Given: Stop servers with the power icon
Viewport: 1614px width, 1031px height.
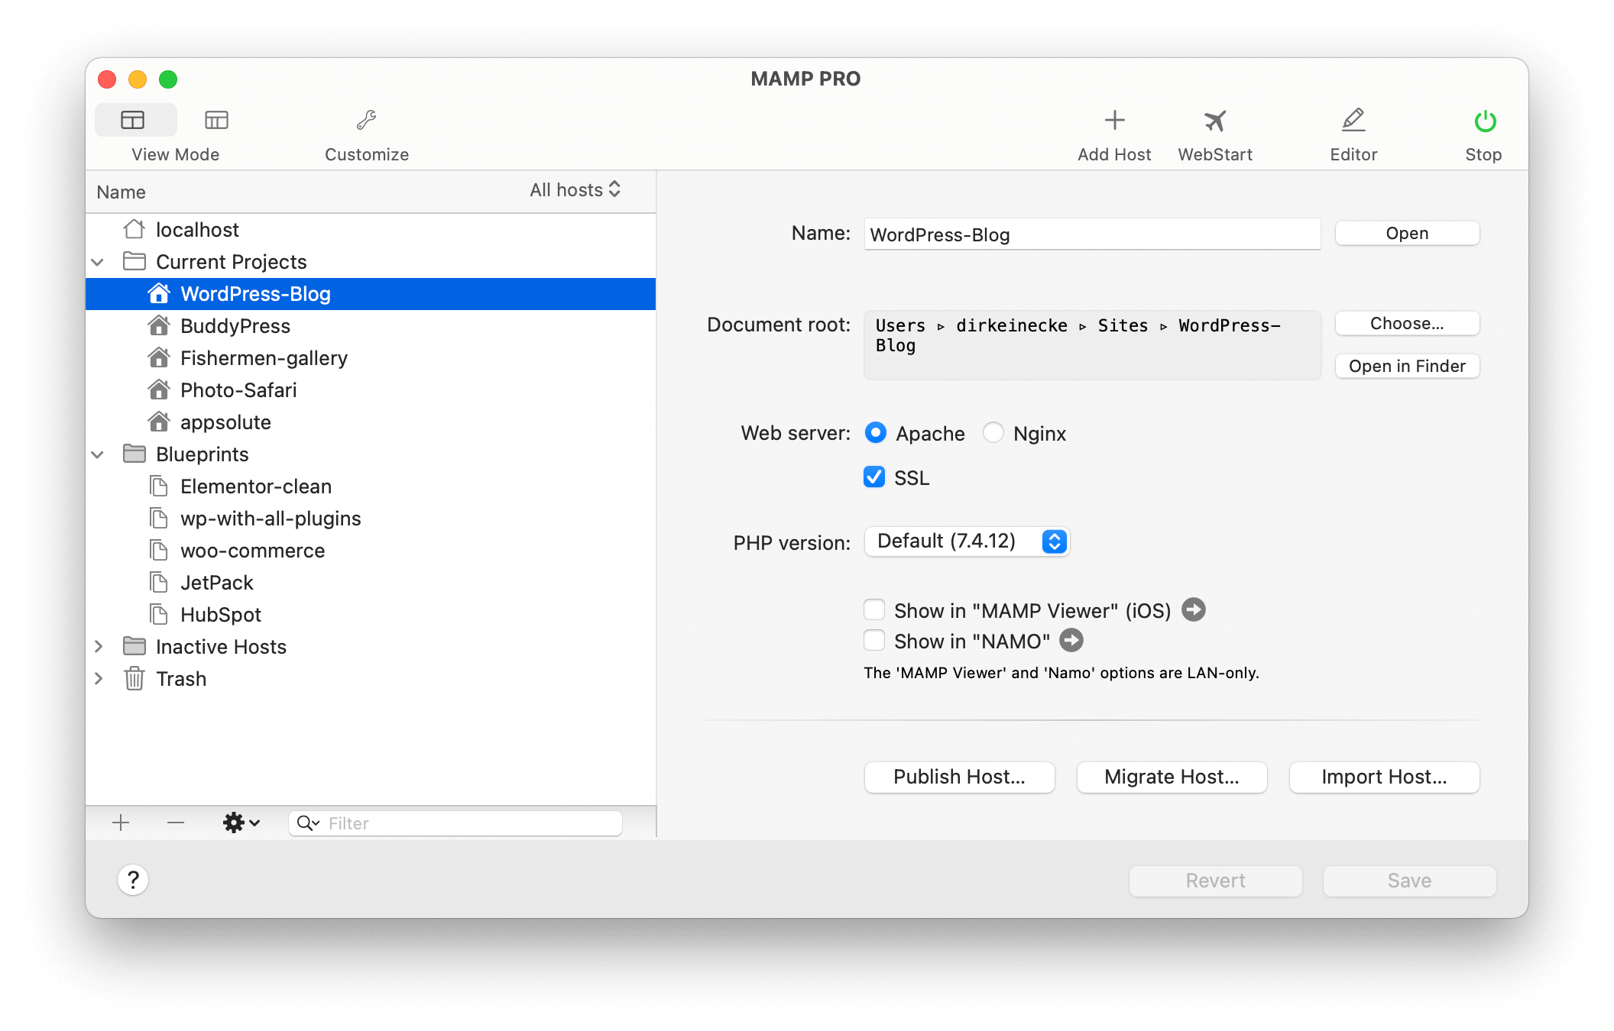Looking at the screenshot, I should click(x=1484, y=121).
